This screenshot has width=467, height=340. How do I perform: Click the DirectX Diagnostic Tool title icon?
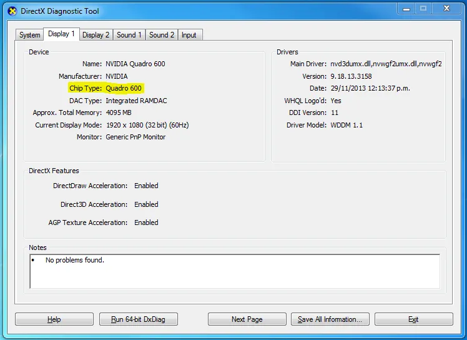(x=12, y=11)
